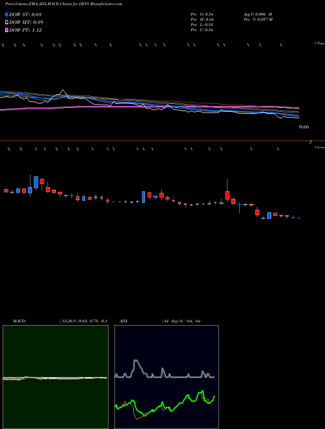Screen dimensions: 325x429
Task: Click the last blue candle at chart end
Action: [299, 218]
